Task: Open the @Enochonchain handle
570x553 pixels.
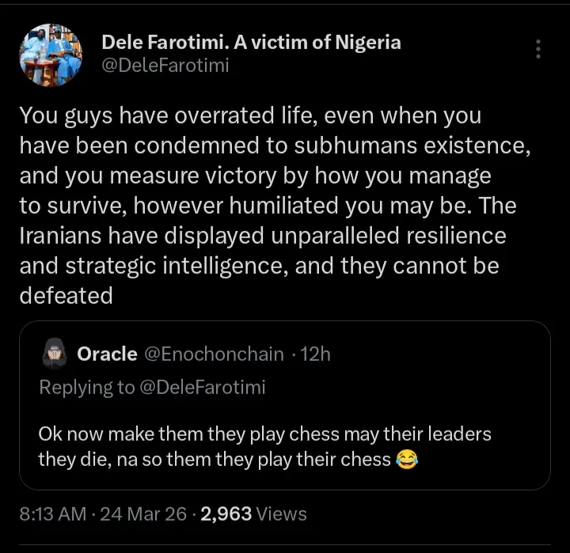Action: 214,354
